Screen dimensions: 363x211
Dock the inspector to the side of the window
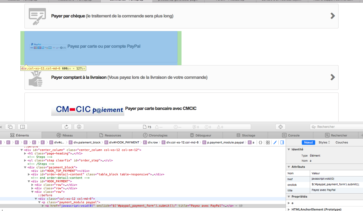click(23, 127)
